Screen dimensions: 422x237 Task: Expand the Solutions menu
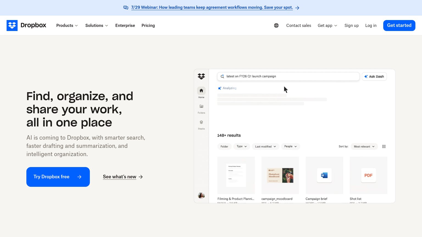(97, 26)
